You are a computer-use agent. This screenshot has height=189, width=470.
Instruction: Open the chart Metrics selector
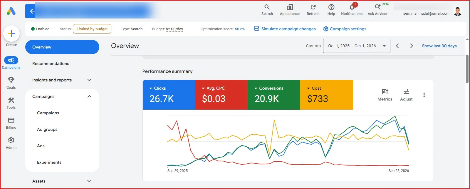point(385,95)
